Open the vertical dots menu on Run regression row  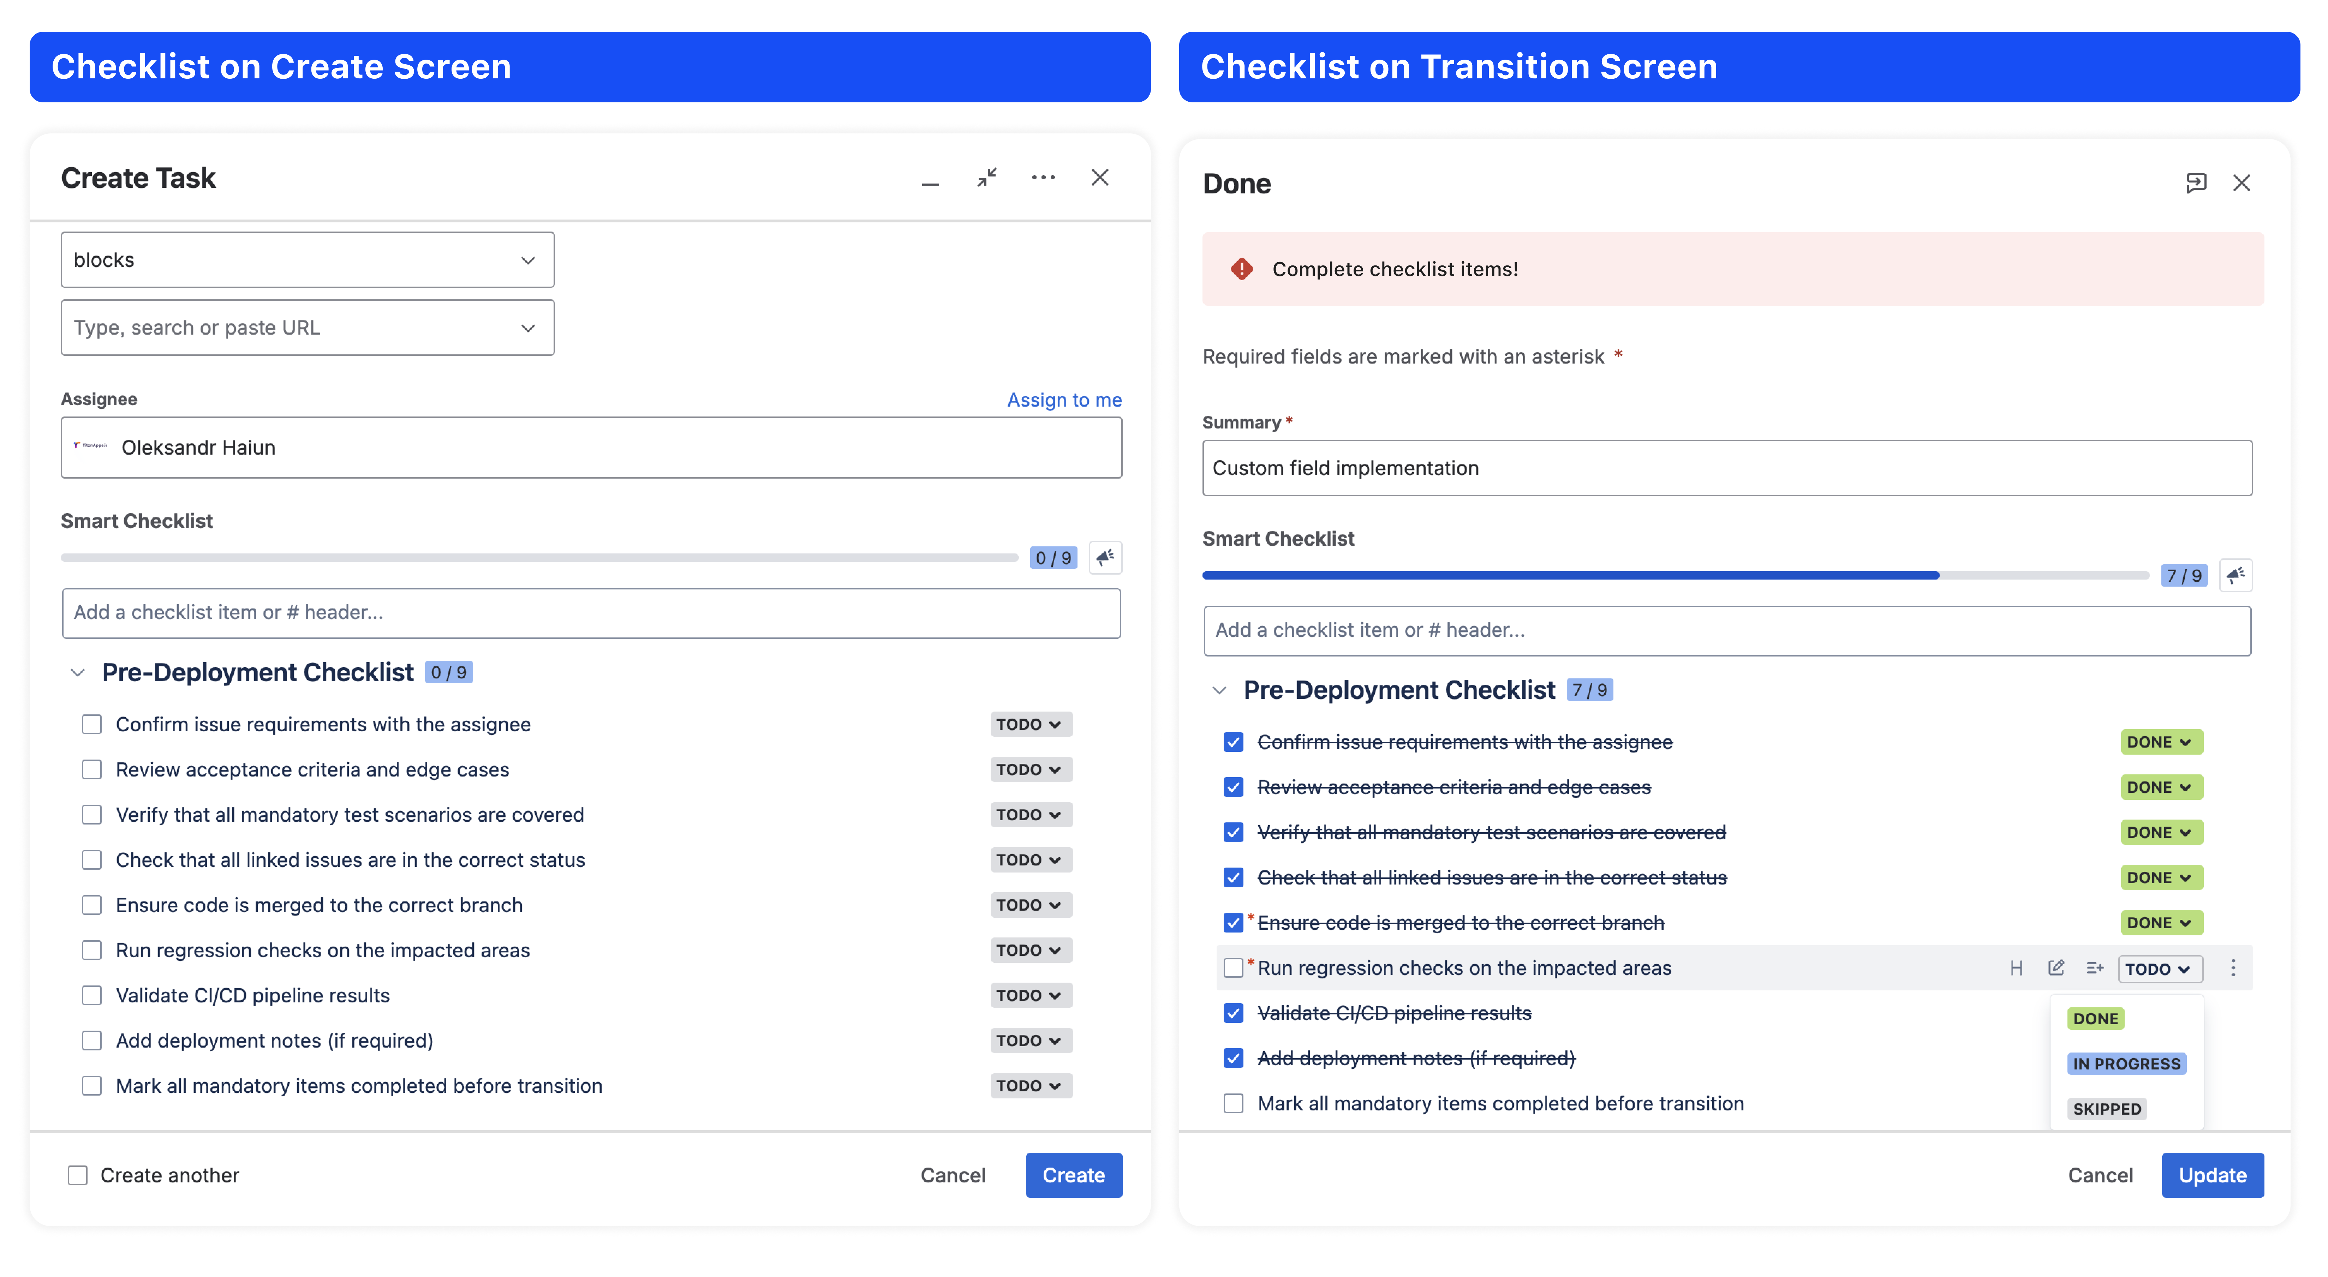point(2233,968)
